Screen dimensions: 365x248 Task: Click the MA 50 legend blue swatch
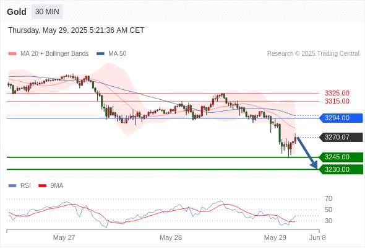coord(100,54)
